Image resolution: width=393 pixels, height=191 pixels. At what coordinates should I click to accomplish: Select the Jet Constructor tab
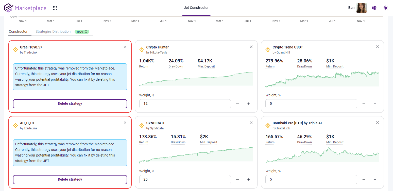196,8
